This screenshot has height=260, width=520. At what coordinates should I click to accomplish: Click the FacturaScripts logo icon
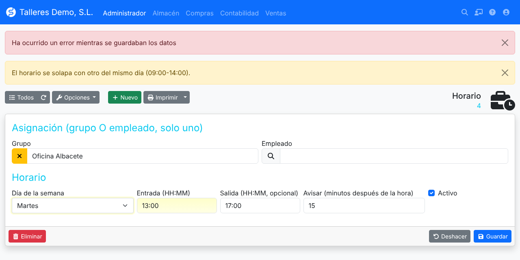coord(11,12)
